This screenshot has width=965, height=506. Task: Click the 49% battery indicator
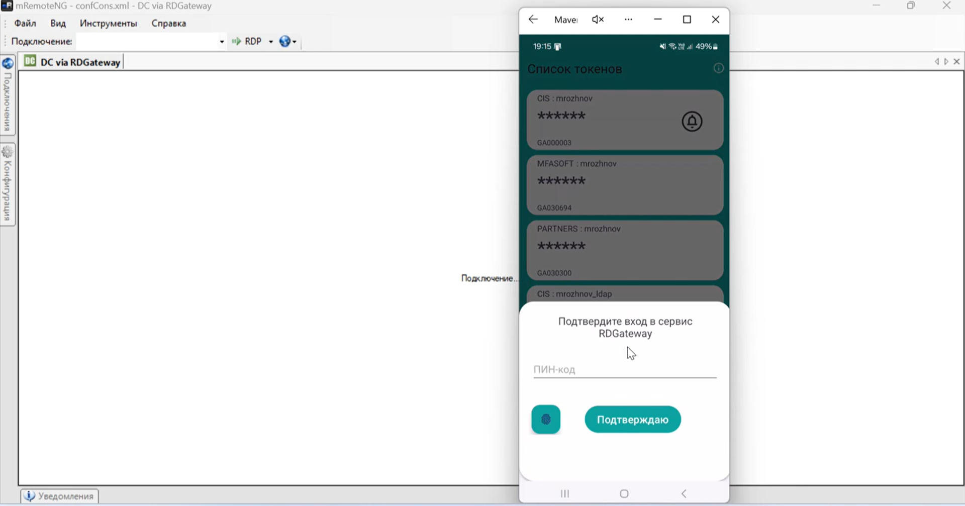click(707, 46)
